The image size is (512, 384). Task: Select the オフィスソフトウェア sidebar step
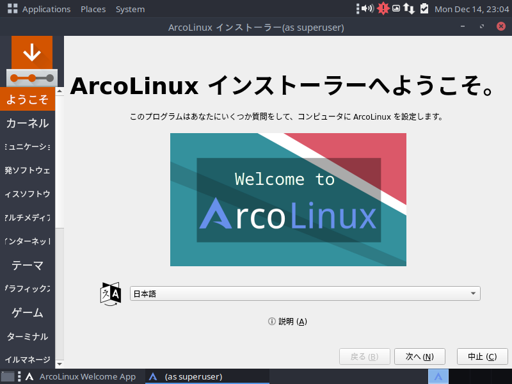pyautogui.click(x=28, y=194)
